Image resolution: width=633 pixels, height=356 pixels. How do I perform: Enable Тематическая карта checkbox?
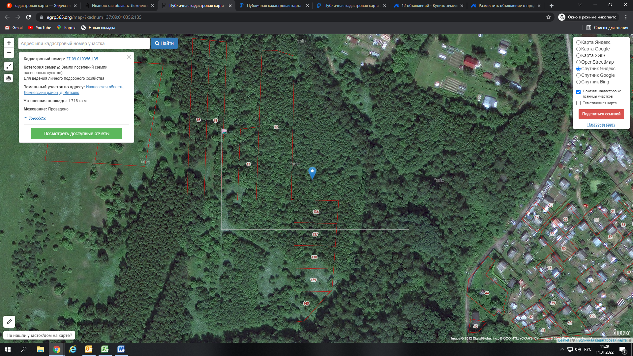[x=578, y=103]
